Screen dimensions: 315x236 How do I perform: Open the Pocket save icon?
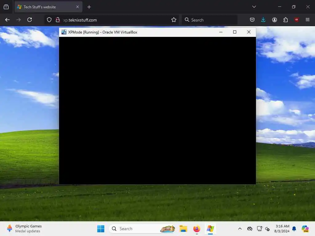(x=252, y=20)
